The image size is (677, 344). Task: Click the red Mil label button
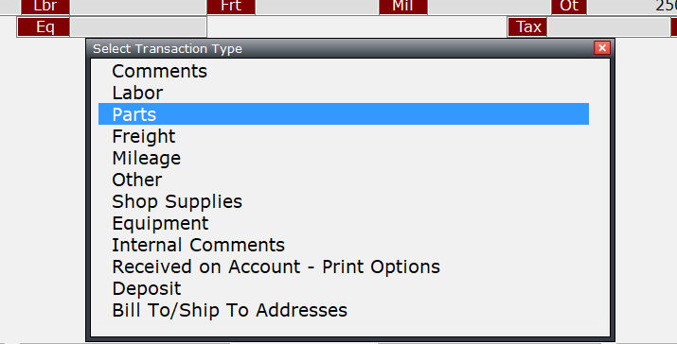(403, 7)
